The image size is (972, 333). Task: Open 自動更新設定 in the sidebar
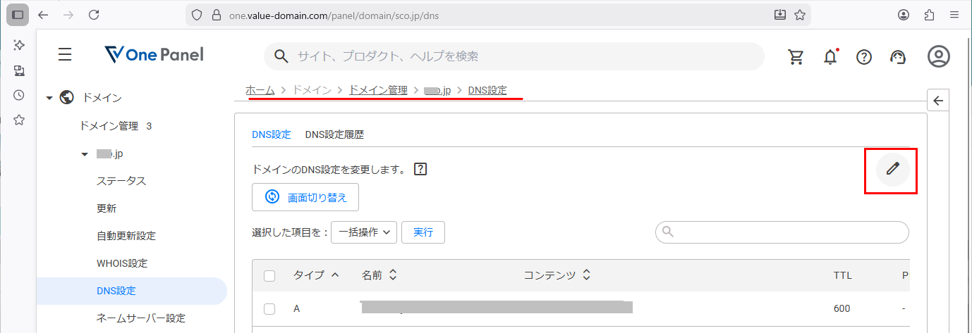pos(126,236)
